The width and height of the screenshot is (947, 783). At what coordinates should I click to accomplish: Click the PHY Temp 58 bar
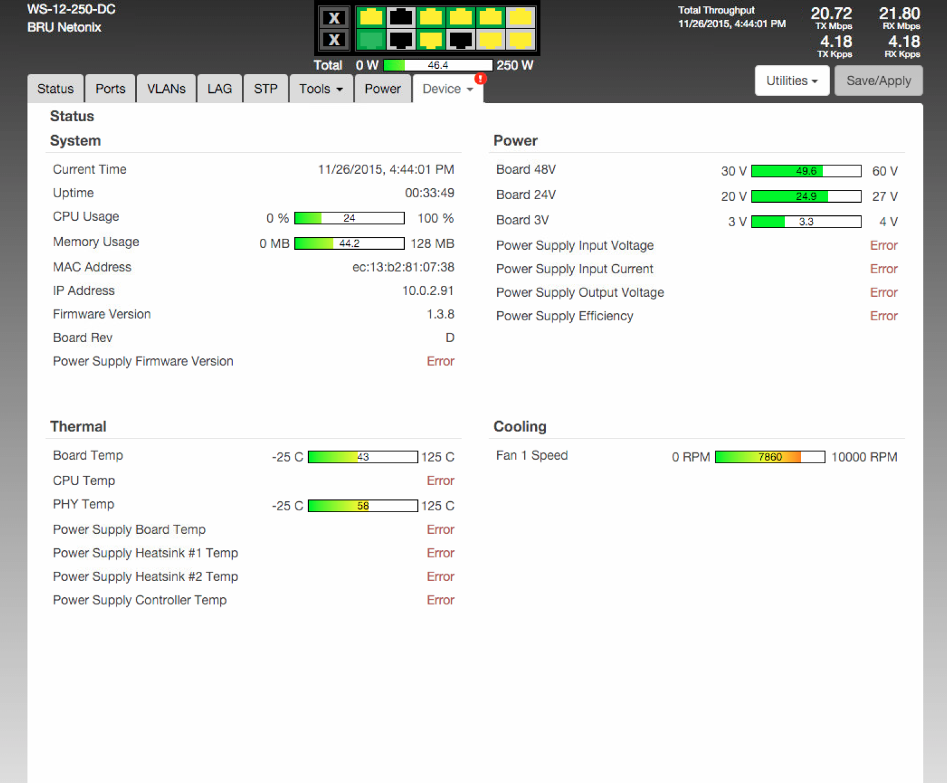click(x=363, y=506)
